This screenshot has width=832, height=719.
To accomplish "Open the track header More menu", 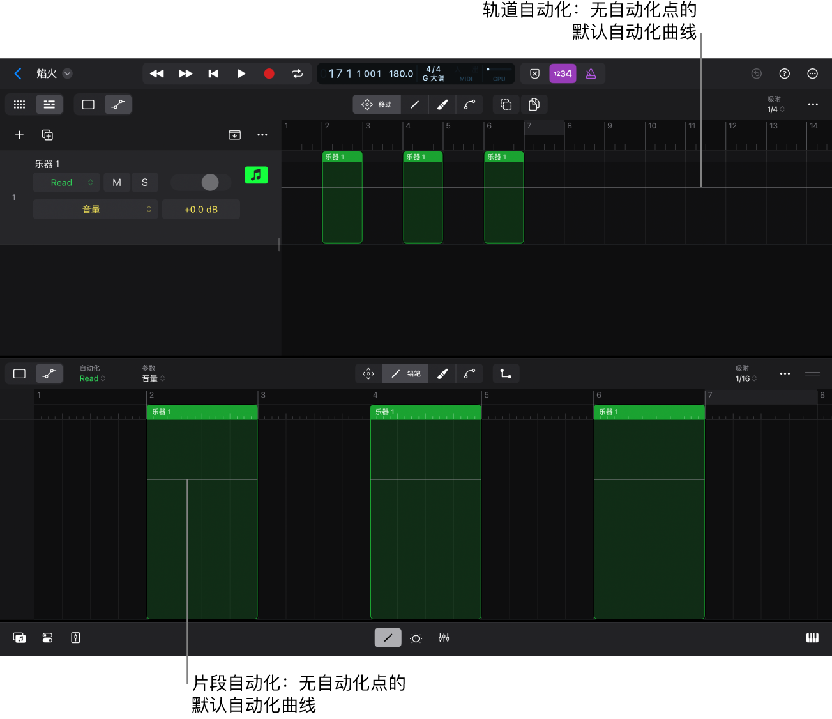I will [x=262, y=135].
